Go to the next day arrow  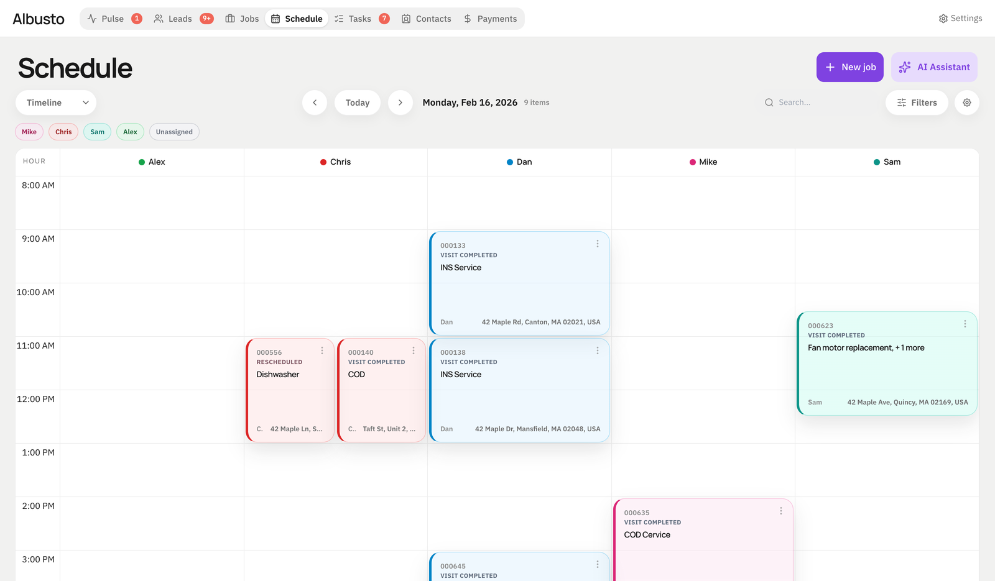click(x=400, y=103)
